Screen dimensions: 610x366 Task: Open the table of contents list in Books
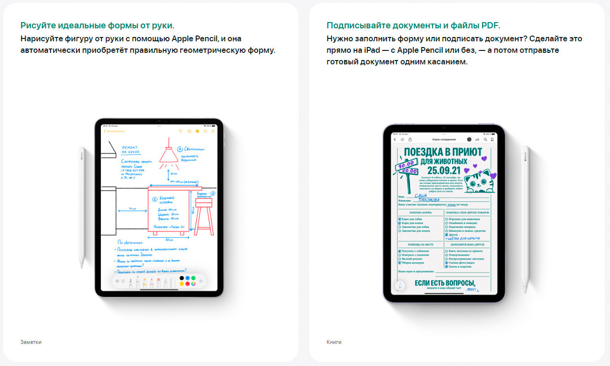click(402, 139)
